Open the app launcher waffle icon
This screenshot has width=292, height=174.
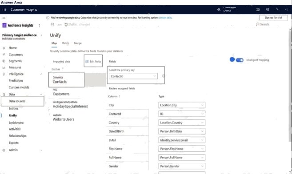pyautogui.click(x=4, y=9)
